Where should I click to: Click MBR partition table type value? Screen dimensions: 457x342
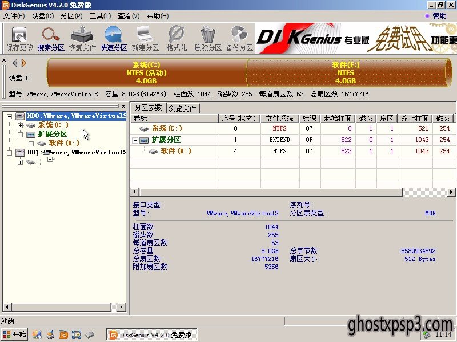point(430,213)
